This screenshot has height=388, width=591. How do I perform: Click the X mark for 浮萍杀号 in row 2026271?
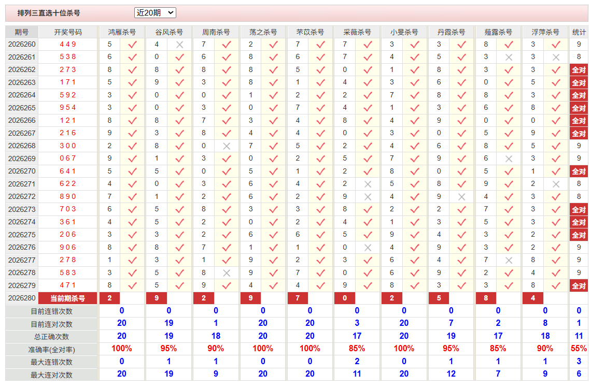556,184
